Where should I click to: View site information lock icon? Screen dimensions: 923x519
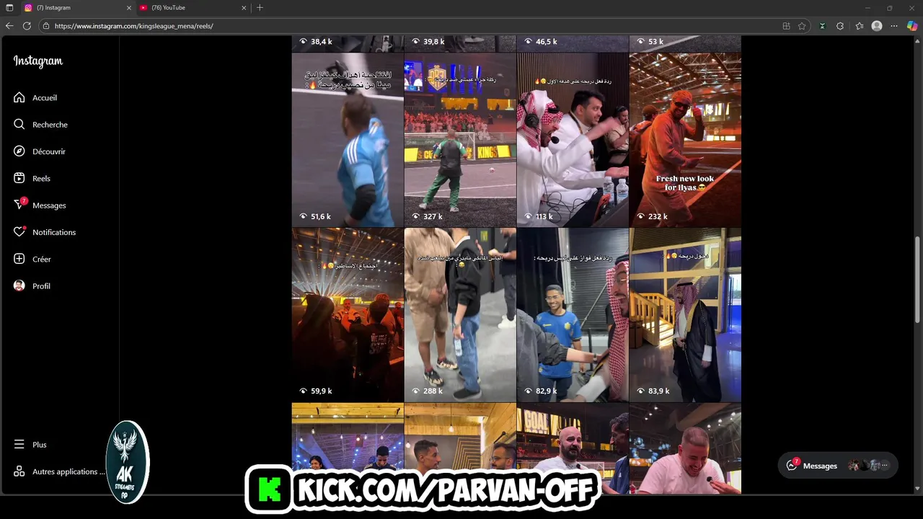coord(46,26)
